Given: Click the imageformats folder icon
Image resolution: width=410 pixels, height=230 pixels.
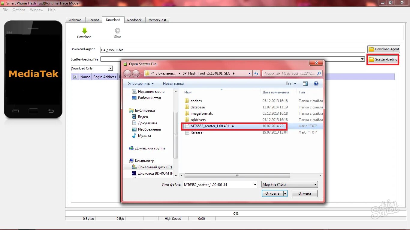Looking at the screenshot, I should coord(187,114).
